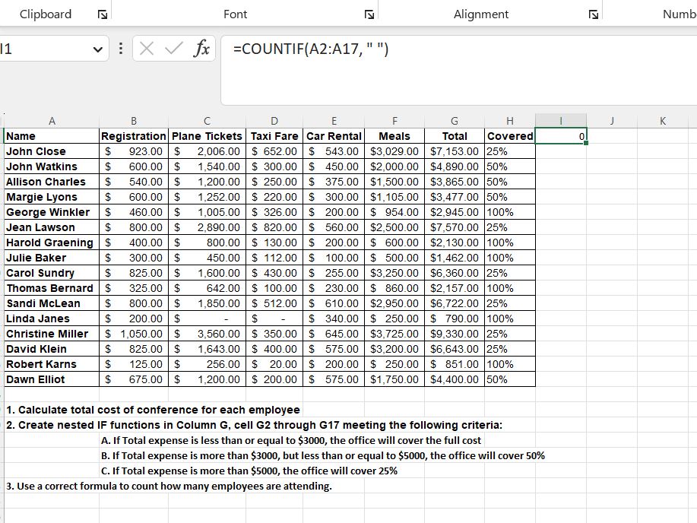Click the Registration header cell in column B
Screen dimensions: 697x523
[x=134, y=136]
